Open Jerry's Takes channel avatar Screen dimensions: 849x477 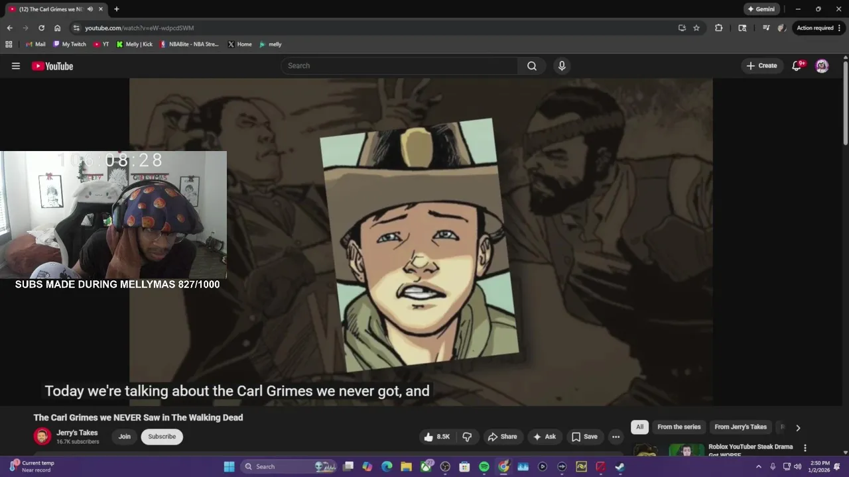[42, 436]
